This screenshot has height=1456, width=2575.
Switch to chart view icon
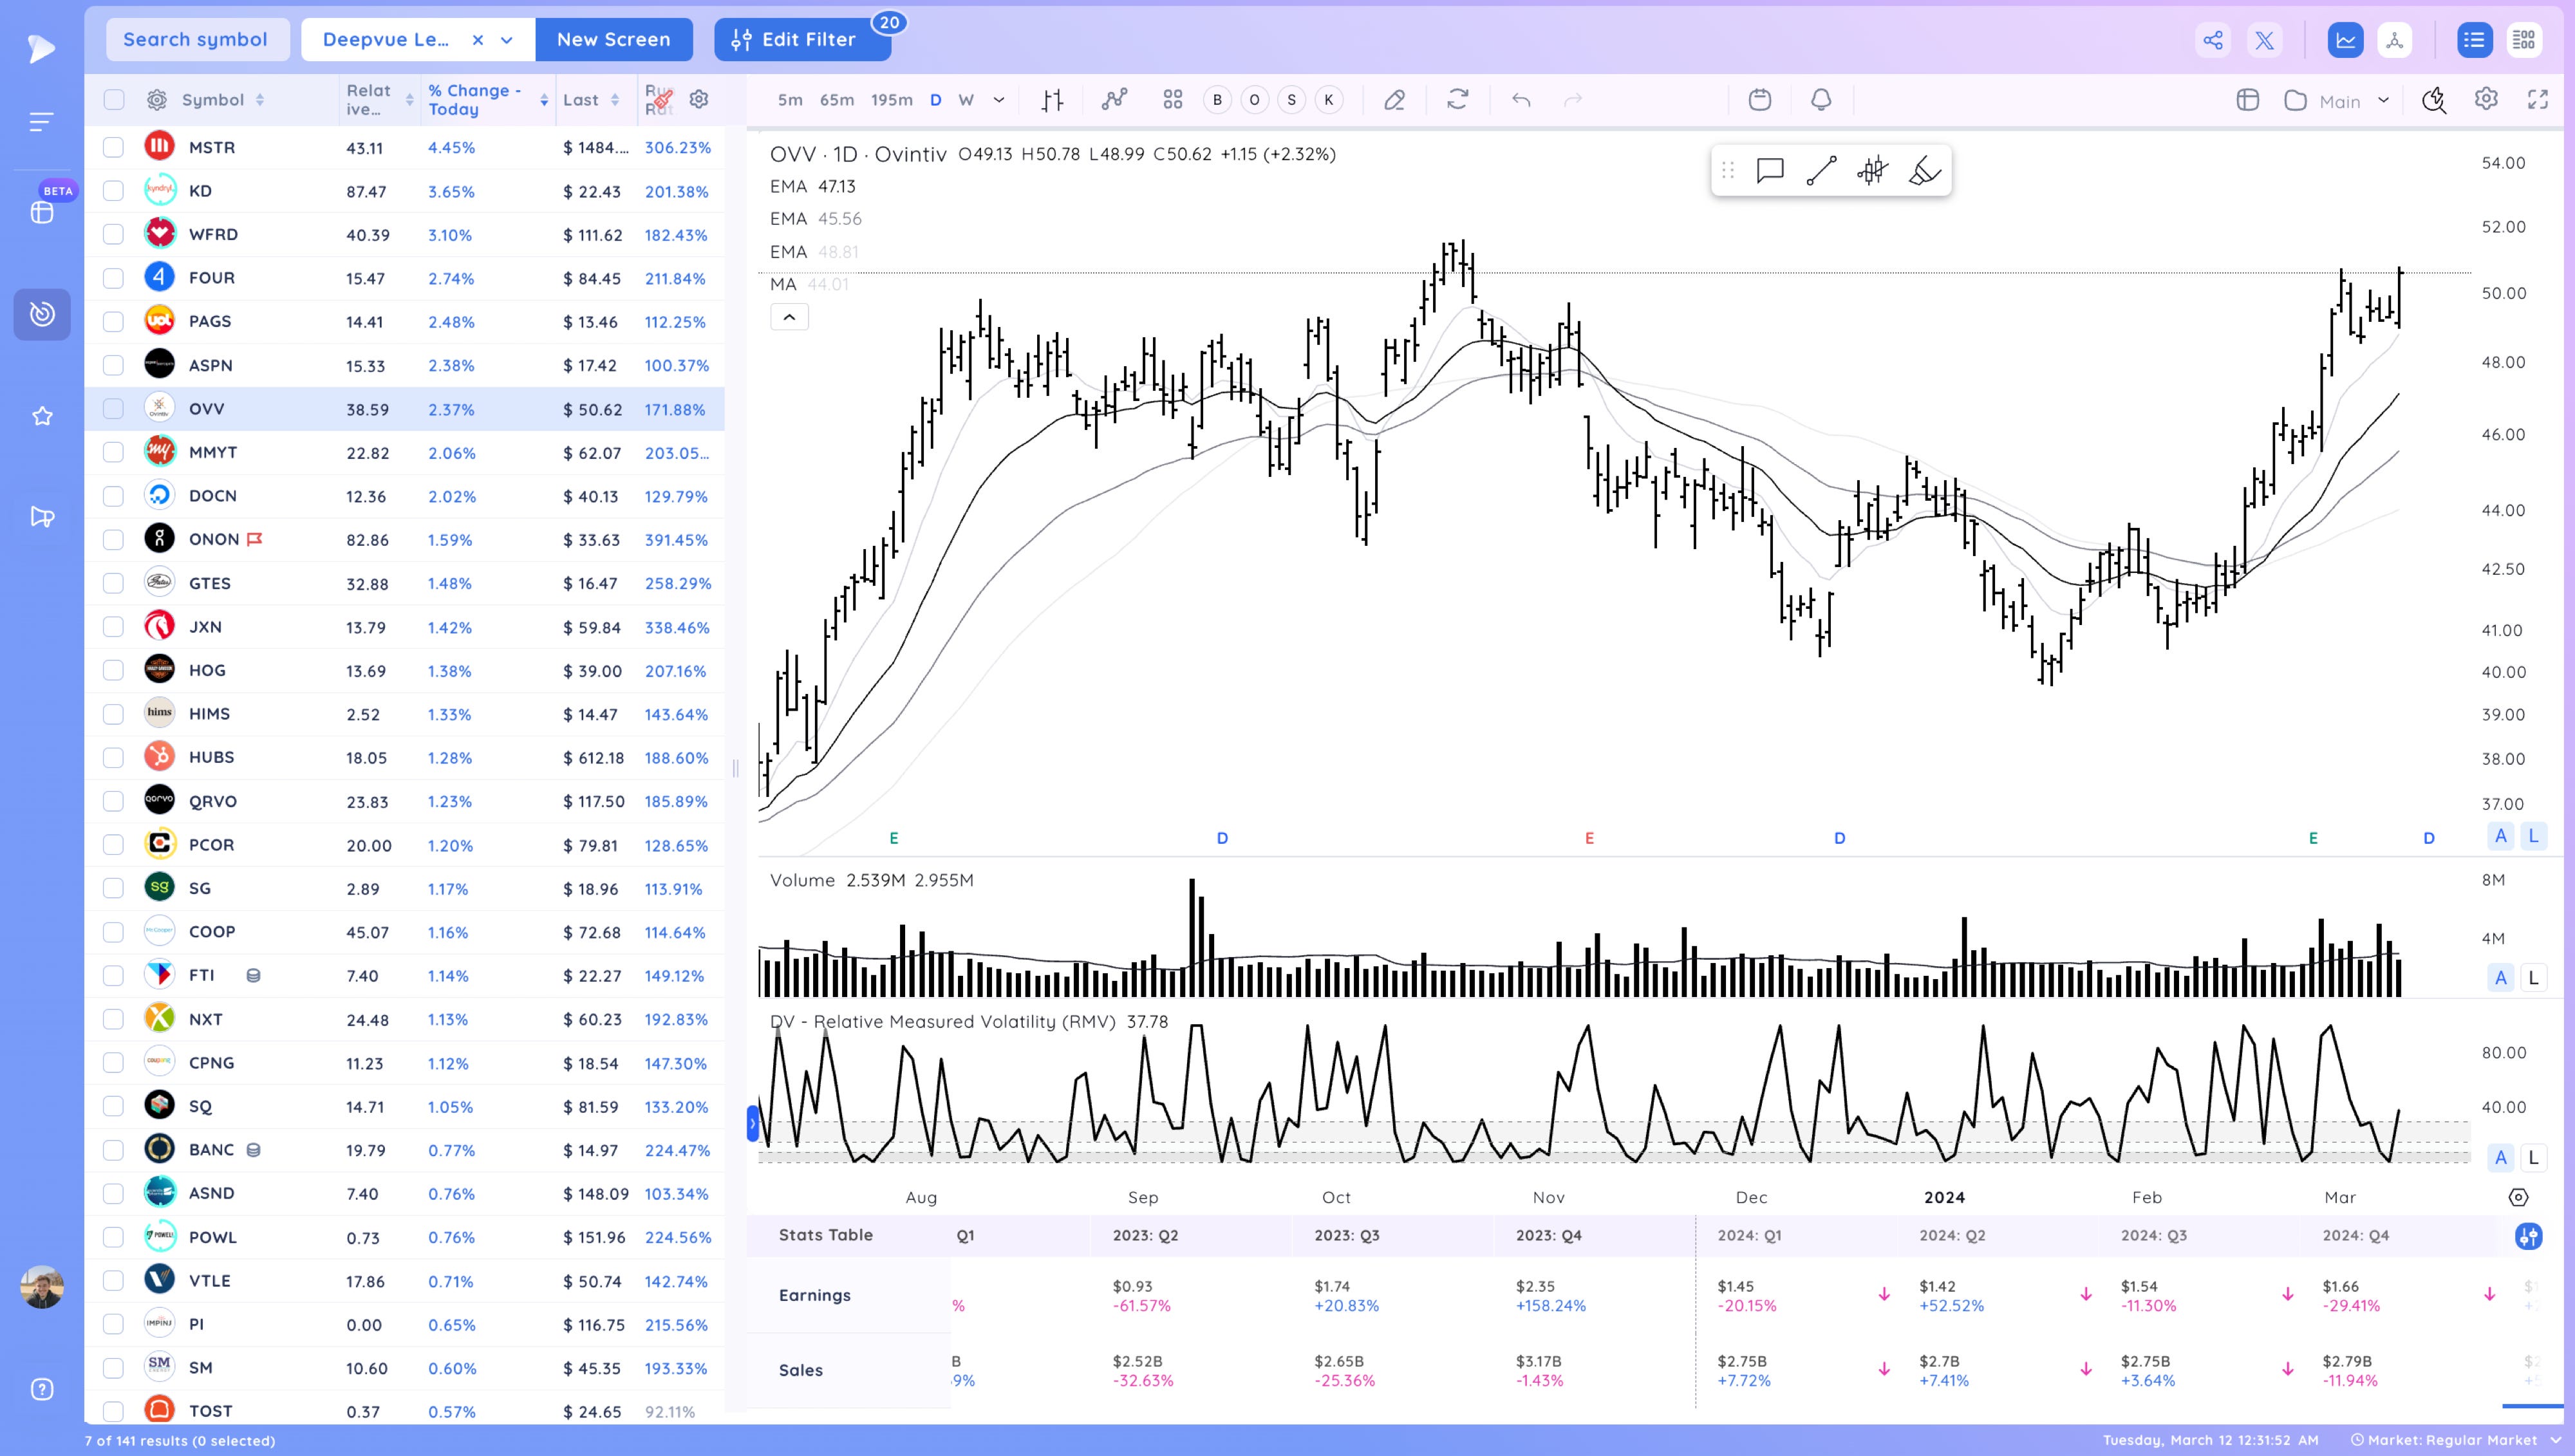point(2345,40)
